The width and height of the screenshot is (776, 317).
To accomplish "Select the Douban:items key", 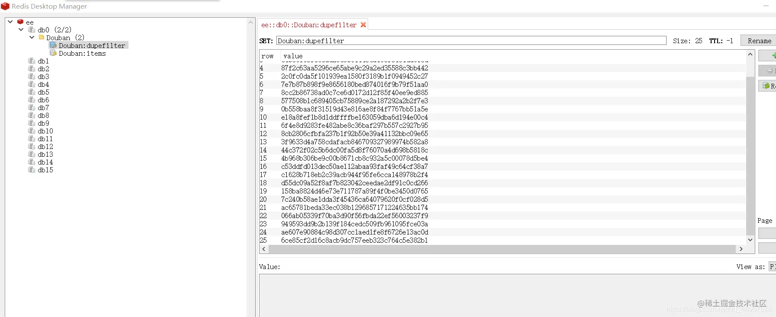I will pos(82,53).
